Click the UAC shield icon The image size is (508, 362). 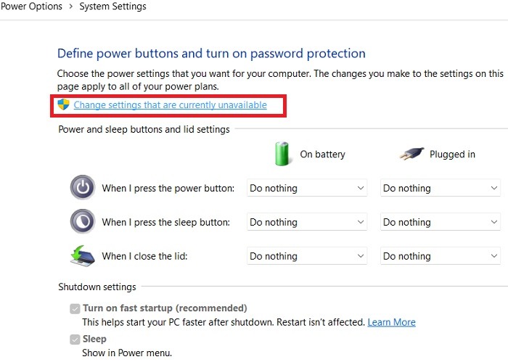(x=64, y=104)
